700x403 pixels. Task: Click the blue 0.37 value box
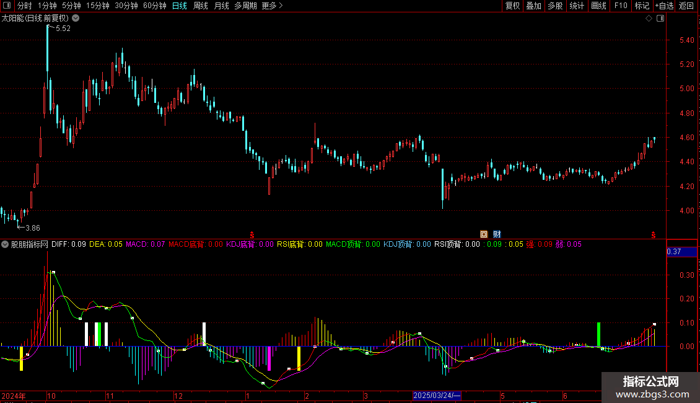(x=681, y=252)
